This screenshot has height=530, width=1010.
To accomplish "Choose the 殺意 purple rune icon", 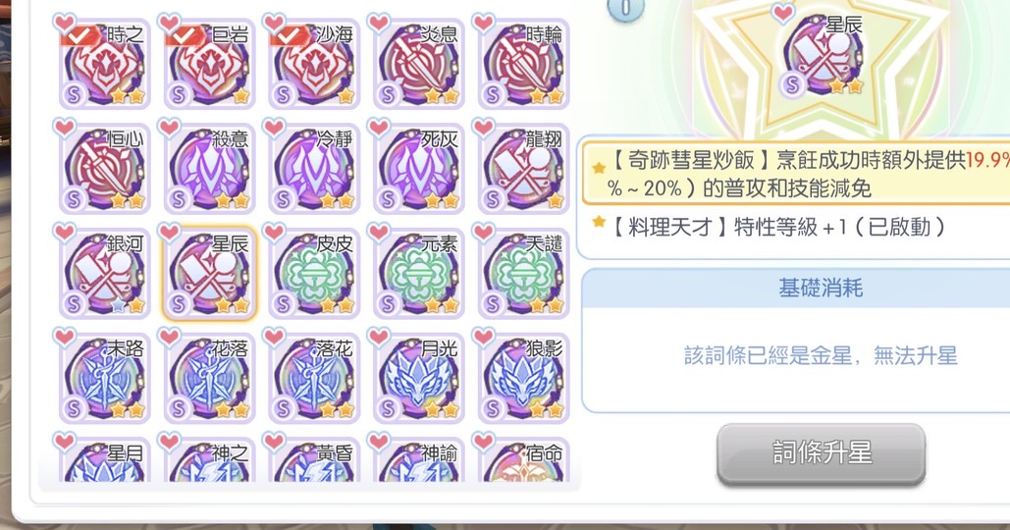I will [x=209, y=169].
